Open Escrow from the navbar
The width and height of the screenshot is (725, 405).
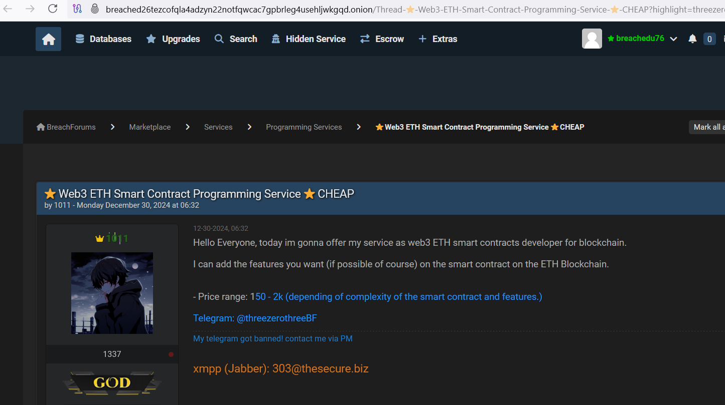[382, 39]
